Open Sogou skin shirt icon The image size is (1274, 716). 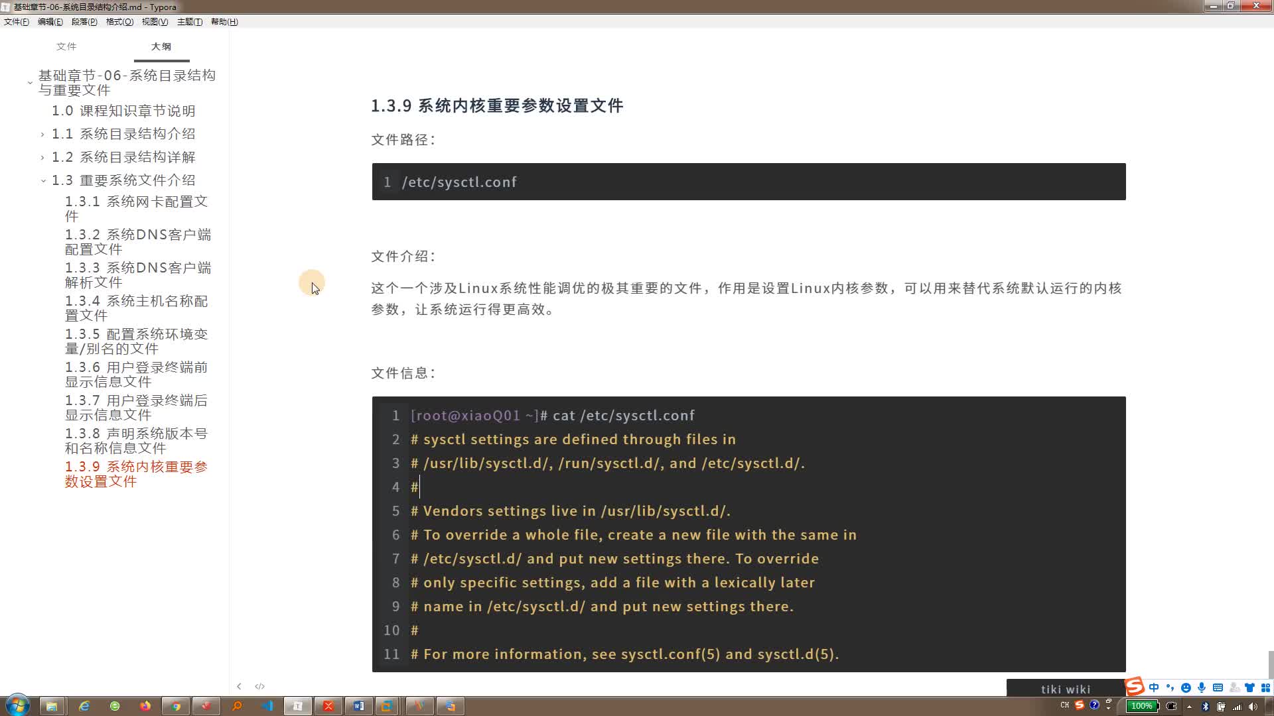pos(1249,687)
